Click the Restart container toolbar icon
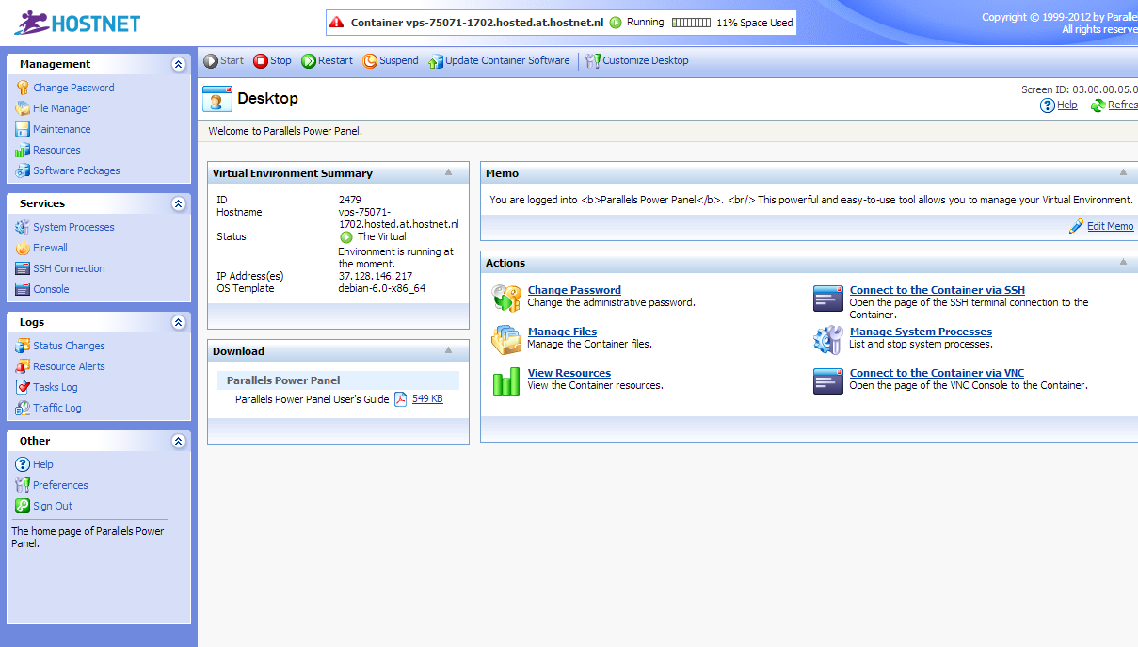The image size is (1138, 647). click(309, 61)
